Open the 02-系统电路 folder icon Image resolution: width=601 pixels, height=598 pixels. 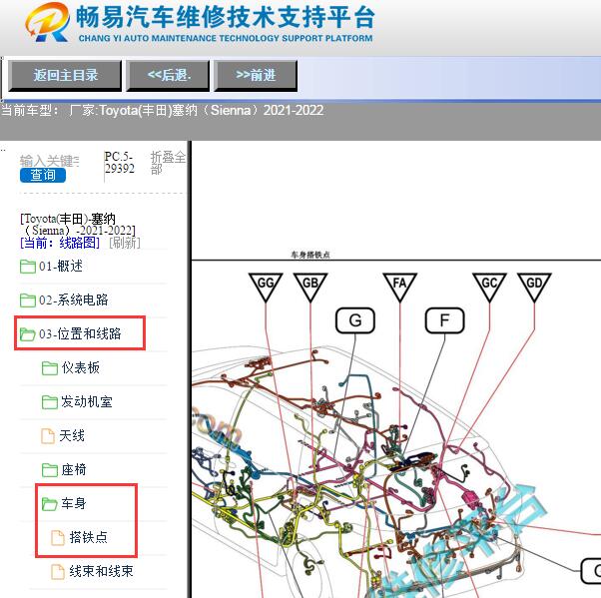coord(28,300)
